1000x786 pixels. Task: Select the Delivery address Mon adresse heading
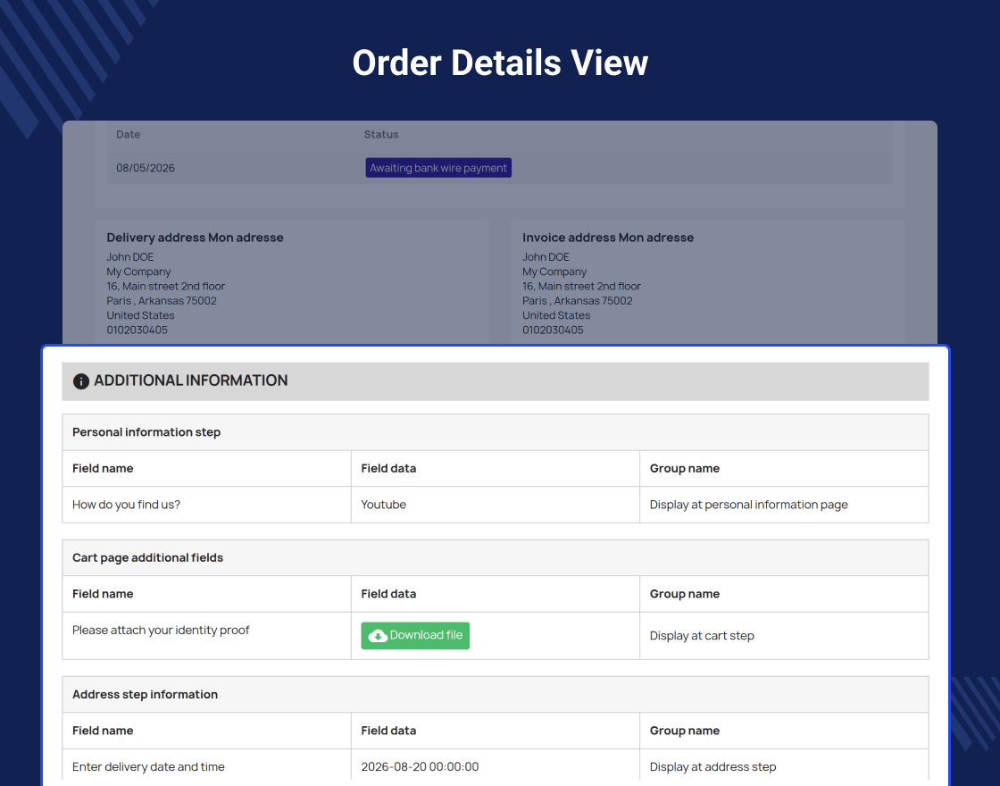click(x=196, y=238)
